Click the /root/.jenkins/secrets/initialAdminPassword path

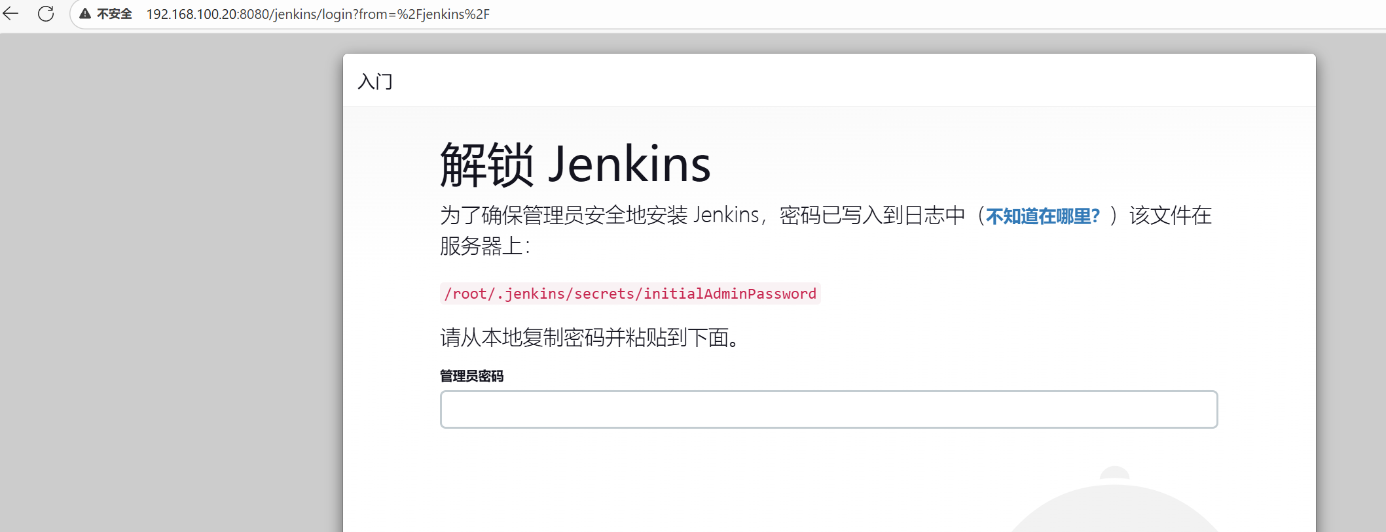click(x=630, y=293)
